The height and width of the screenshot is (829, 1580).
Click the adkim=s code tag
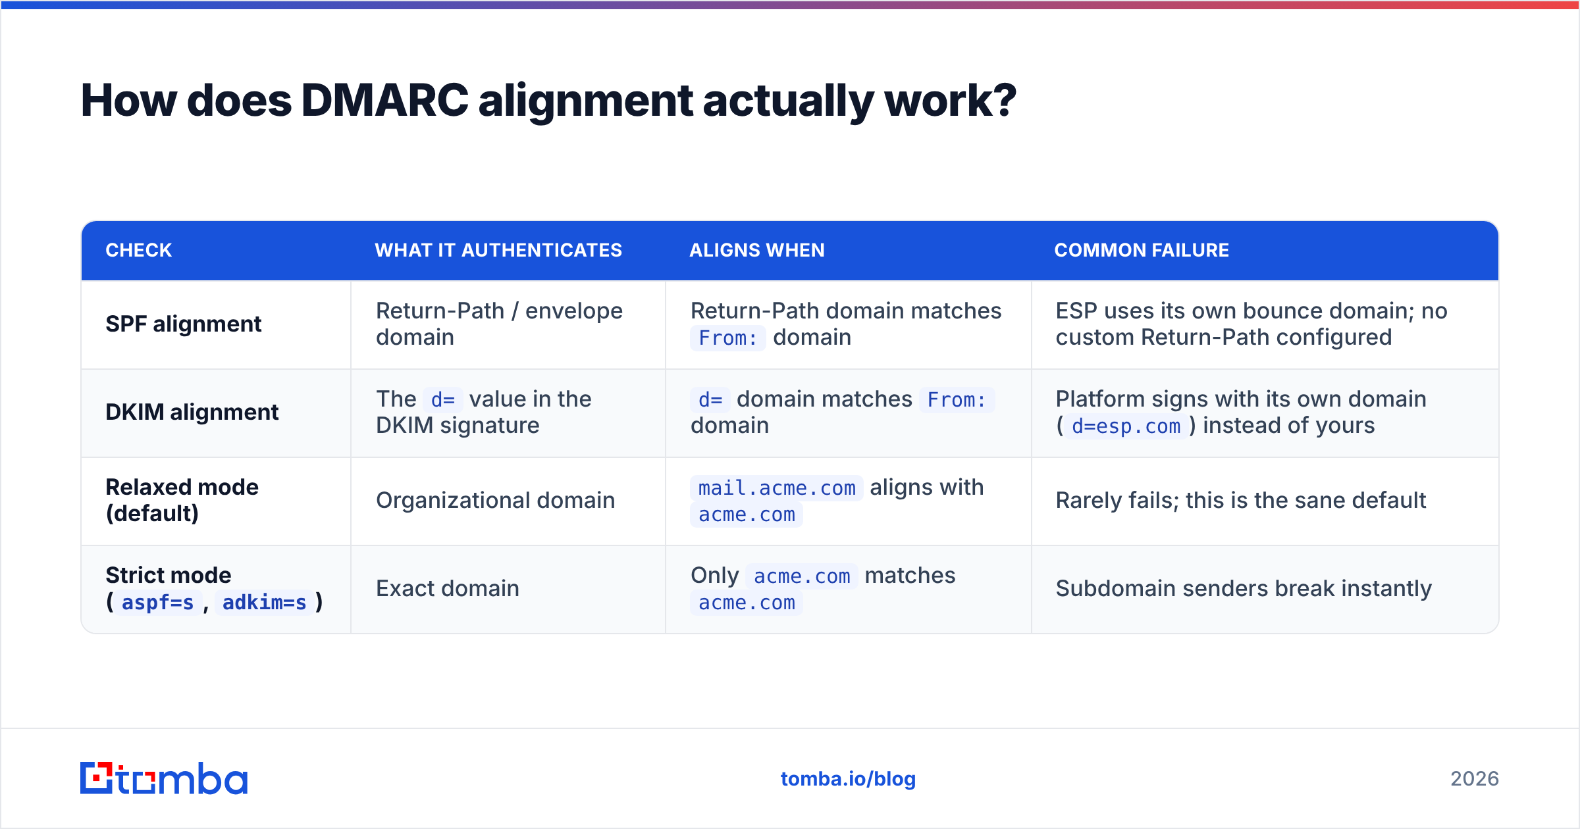click(265, 603)
